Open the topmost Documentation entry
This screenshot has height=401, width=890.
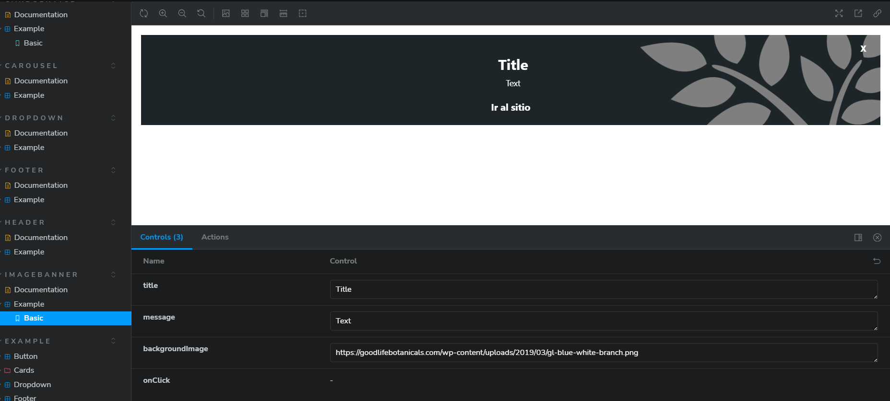coord(41,15)
